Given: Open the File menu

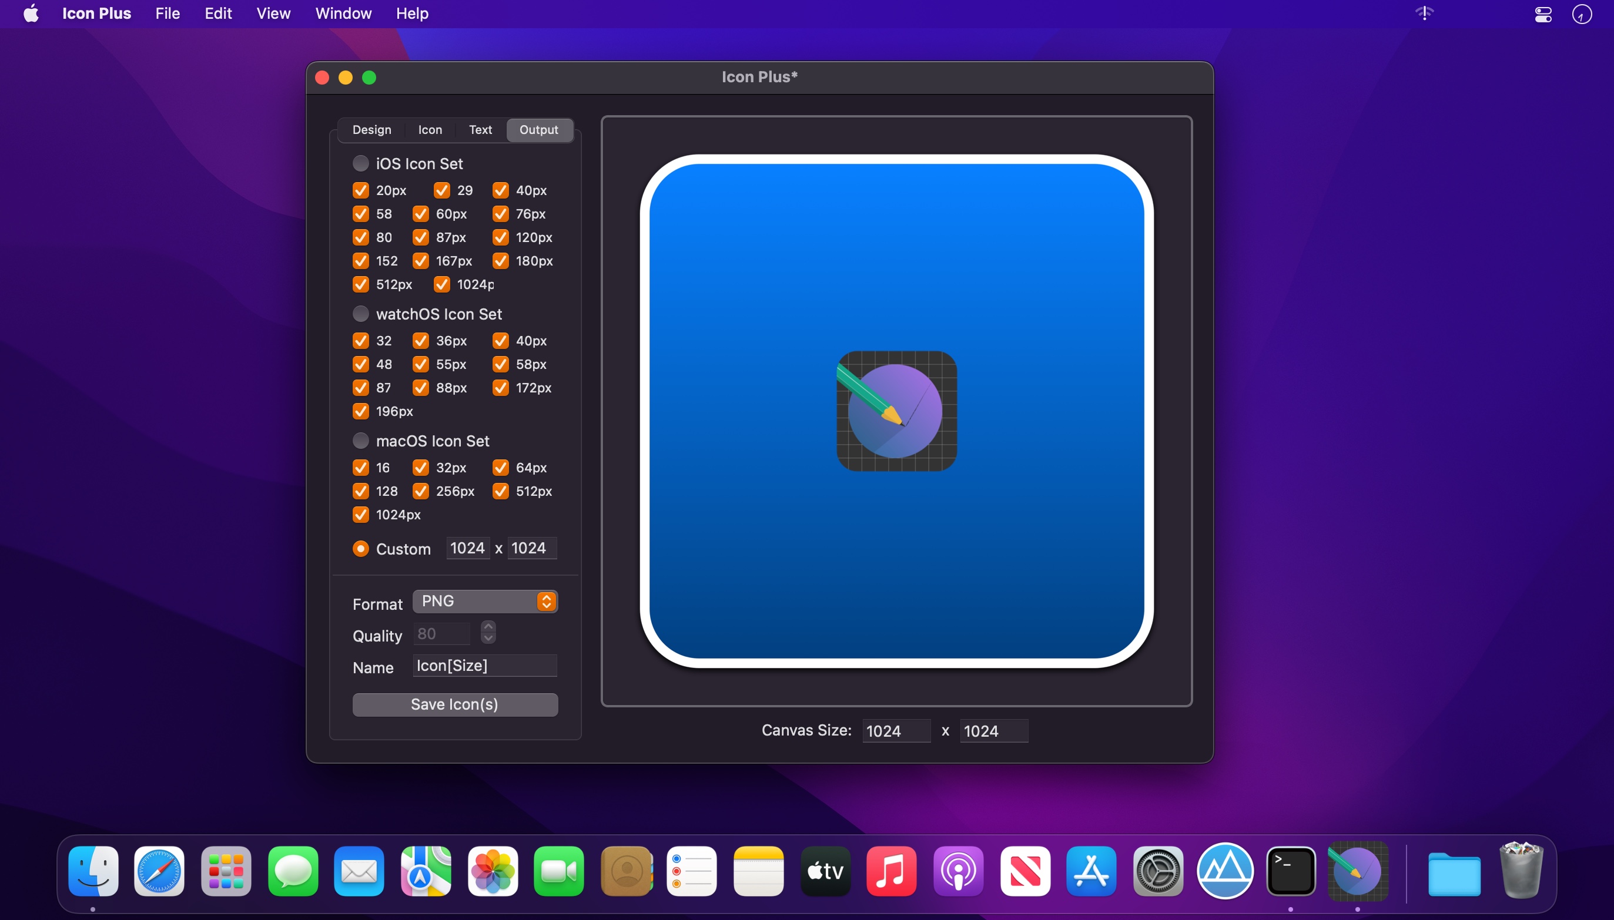Looking at the screenshot, I should coord(168,14).
